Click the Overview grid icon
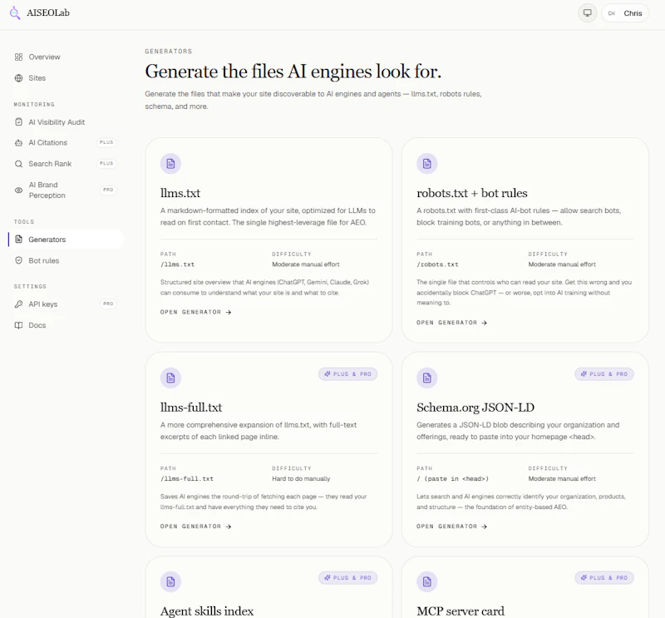Viewport: 665px width, 618px height. [x=18, y=57]
